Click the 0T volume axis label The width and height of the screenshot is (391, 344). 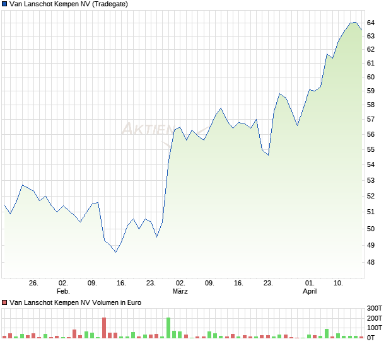371,338
